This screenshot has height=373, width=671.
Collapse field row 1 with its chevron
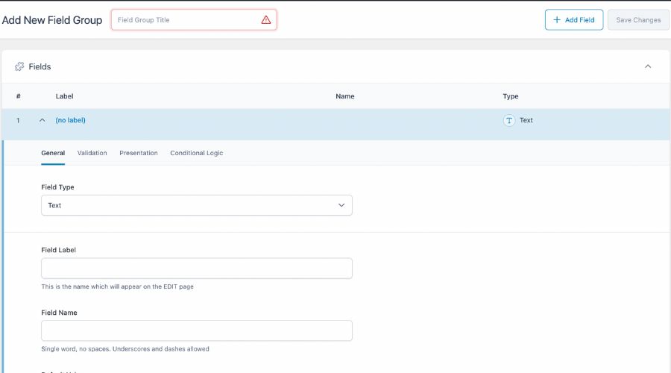(x=42, y=120)
